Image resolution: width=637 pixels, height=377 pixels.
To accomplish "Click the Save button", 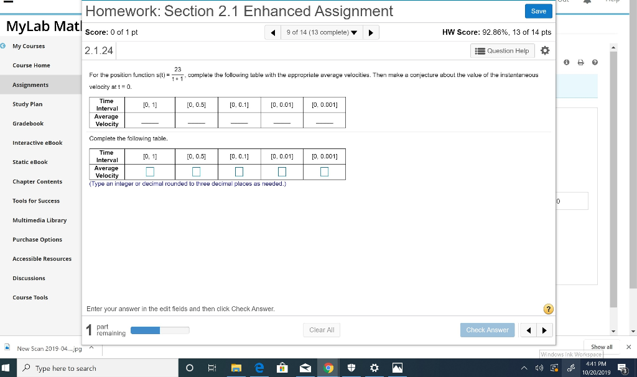I will point(537,11).
